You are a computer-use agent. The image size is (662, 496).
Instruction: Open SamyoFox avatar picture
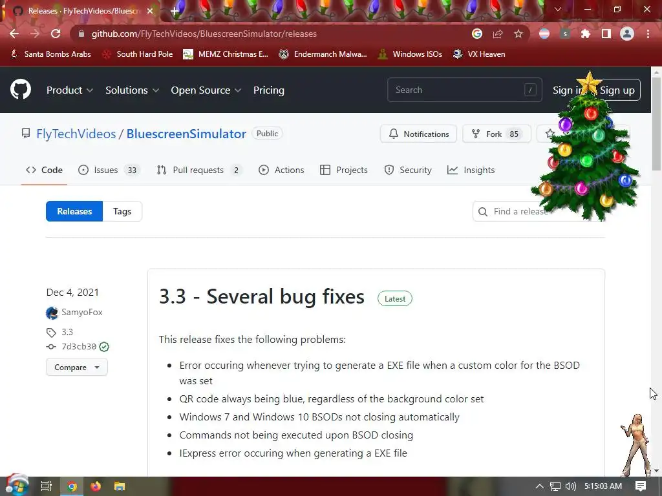pyautogui.click(x=52, y=313)
